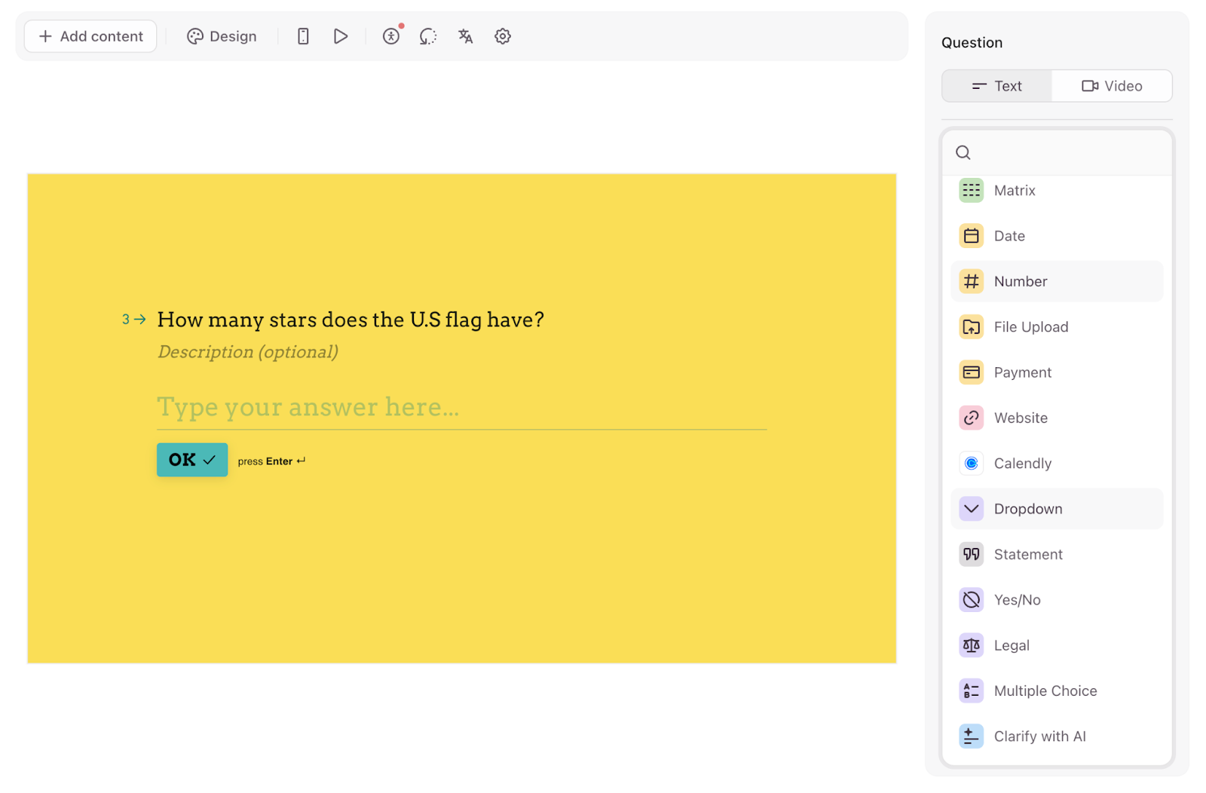Open the translation languages icon
Viewport: 1206px width, 793px height.
pyautogui.click(x=465, y=36)
